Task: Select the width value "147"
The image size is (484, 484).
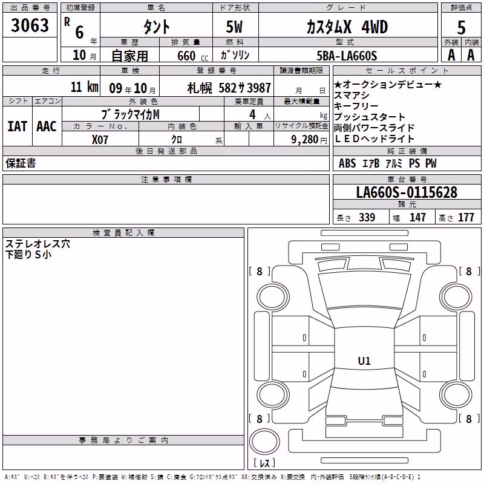Action: pyautogui.click(x=417, y=217)
